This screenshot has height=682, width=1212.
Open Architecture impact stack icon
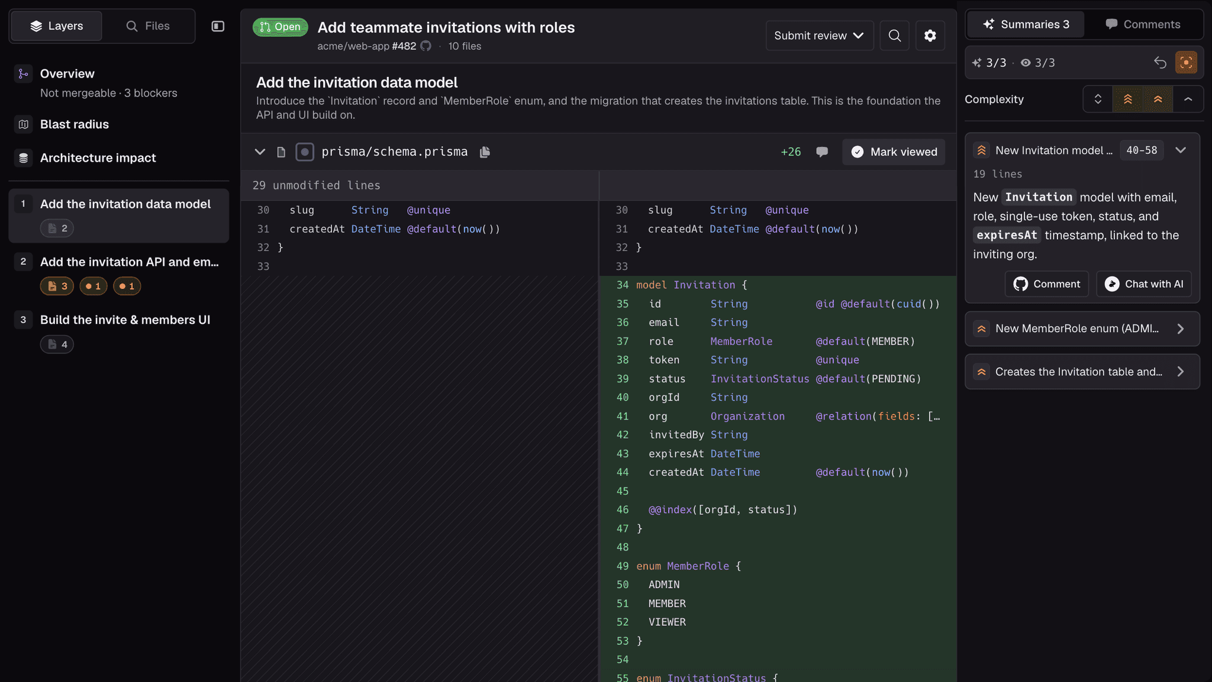[23, 158]
